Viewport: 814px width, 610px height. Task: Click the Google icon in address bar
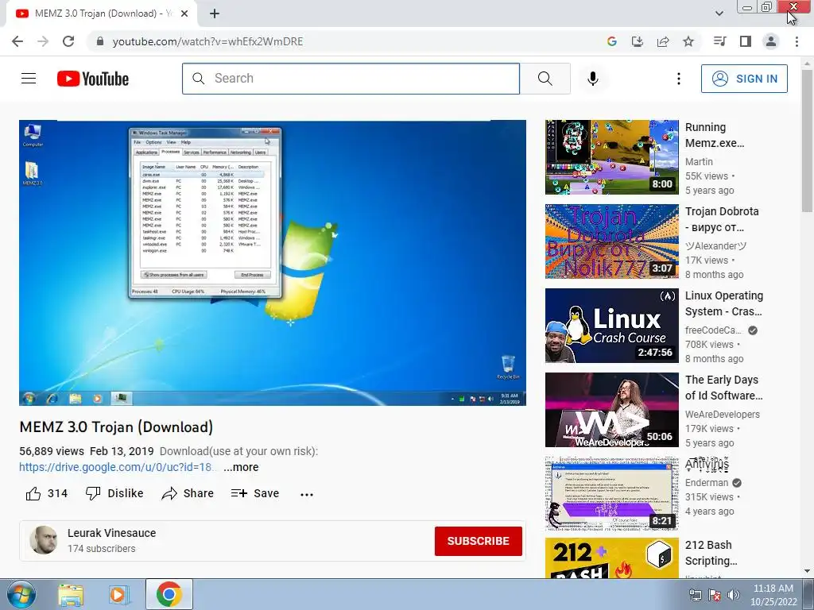(611, 41)
